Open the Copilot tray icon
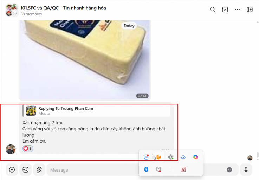This screenshot has width=259, height=180. coord(196,157)
